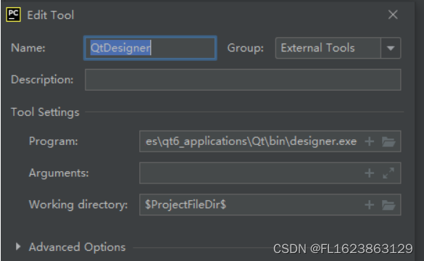
Task: Browse for program with the folder icon
Action: pos(388,141)
